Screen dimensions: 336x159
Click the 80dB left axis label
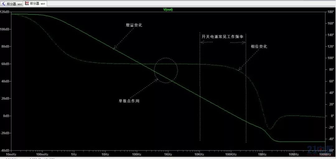(5, 46)
